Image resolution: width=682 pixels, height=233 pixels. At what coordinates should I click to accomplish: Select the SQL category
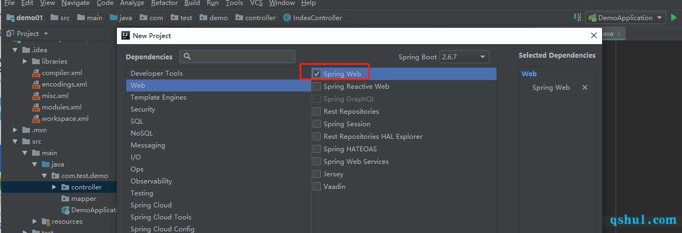click(219, 121)
